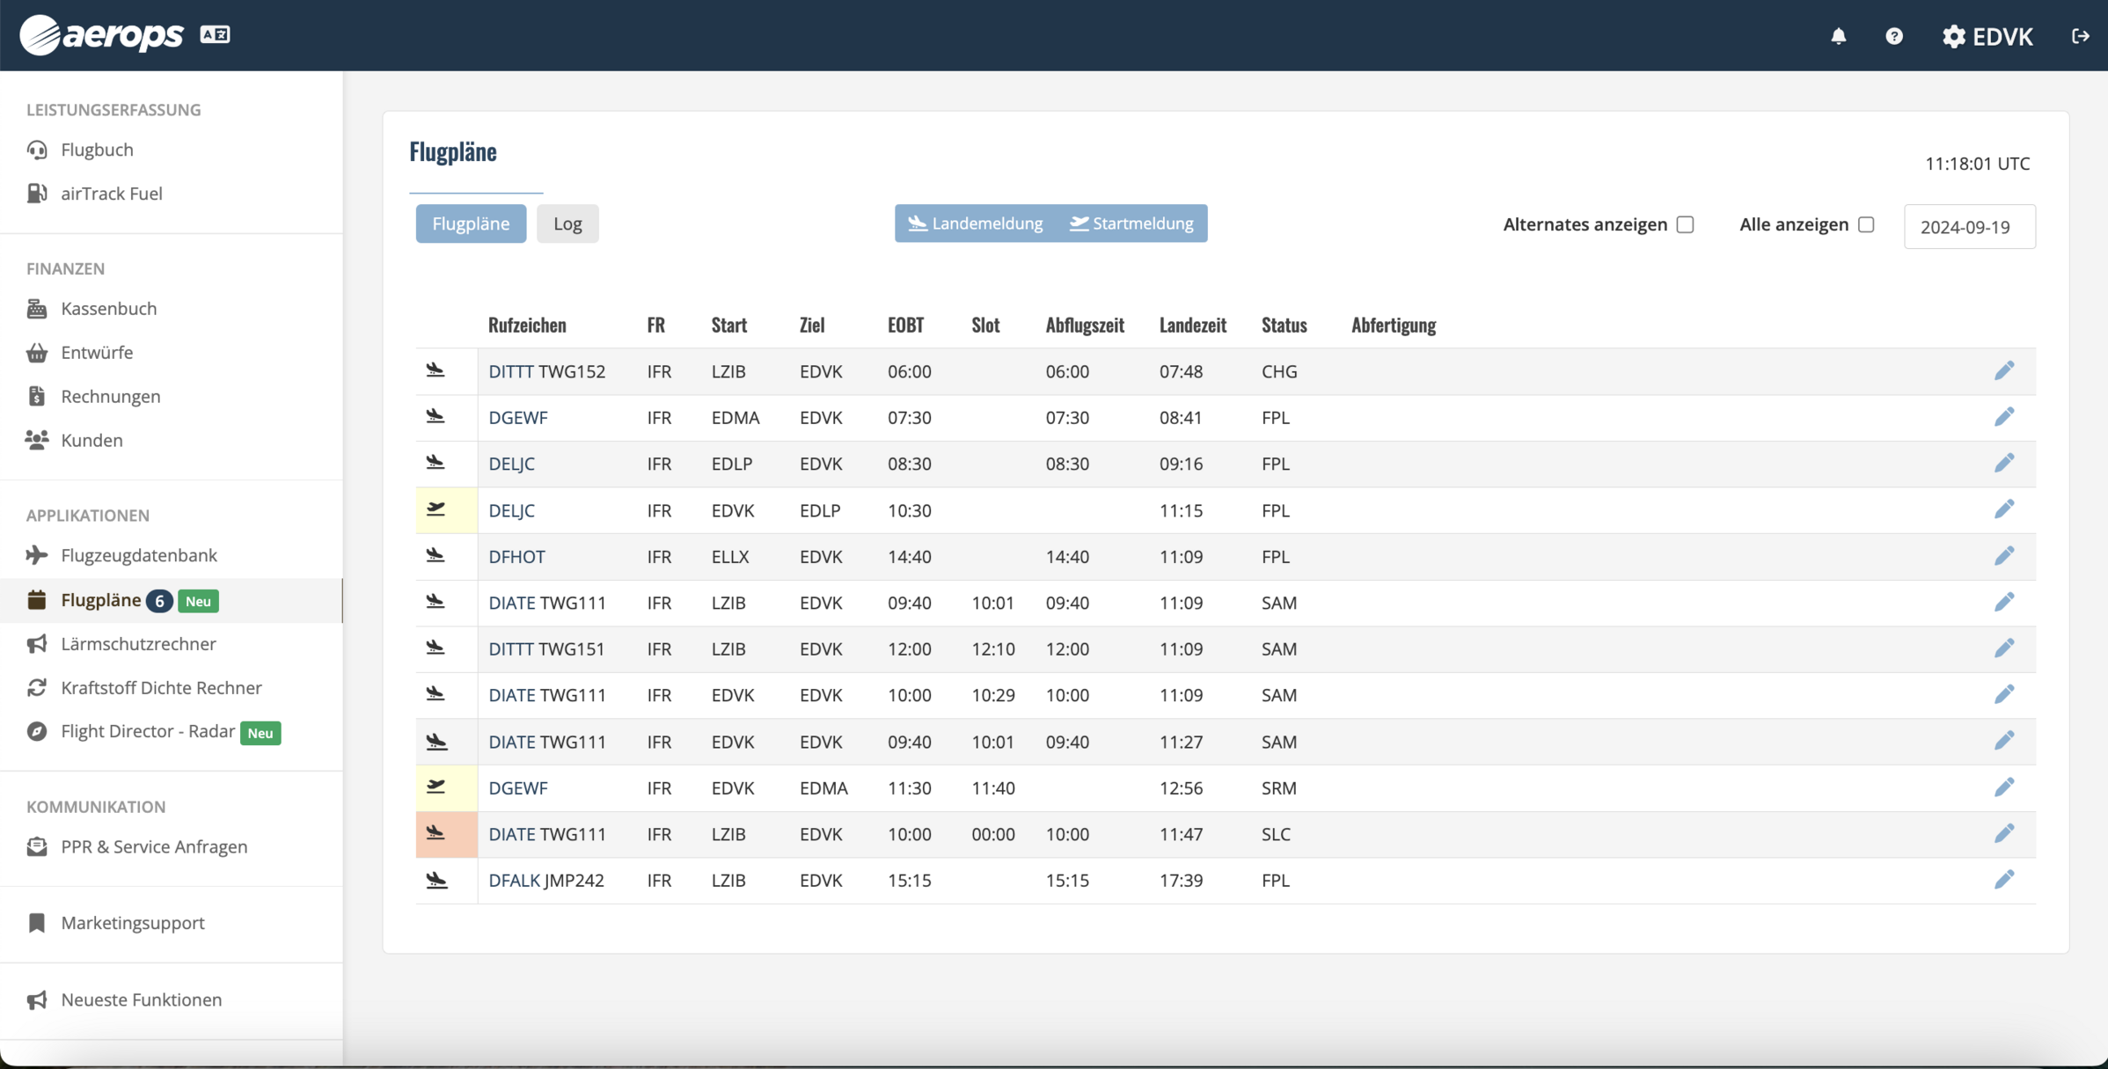Click the Flugzeugdatenbank airplane icon
This screenshot has width=2108, height=1069.
pyautogui.click(x=37, y=555)
